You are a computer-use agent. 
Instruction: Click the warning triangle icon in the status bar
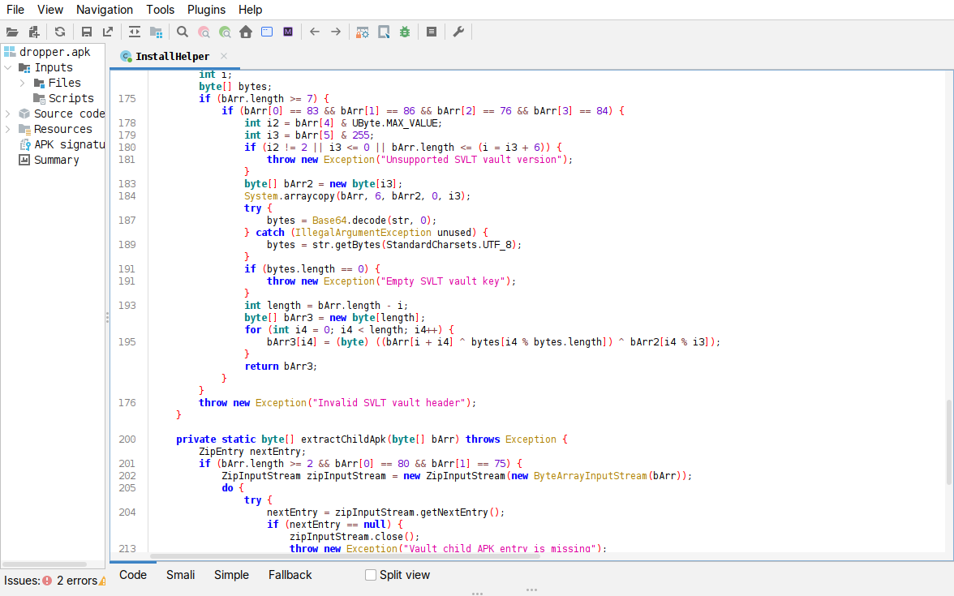point(103,581)
